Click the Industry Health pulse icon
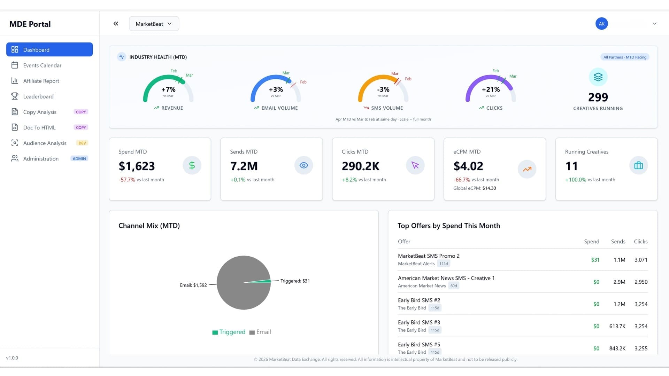Viewport: 669px width, 376px height. click(x=122, y=57)
